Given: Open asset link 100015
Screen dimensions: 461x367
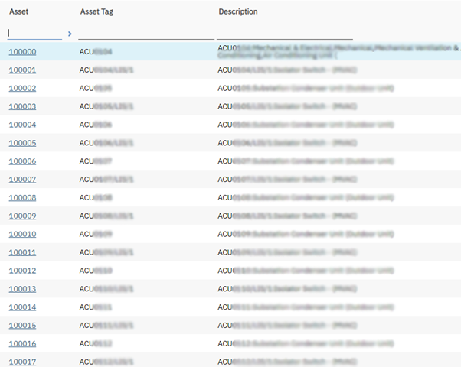Looking at the screenshot, I should [22, 326].
